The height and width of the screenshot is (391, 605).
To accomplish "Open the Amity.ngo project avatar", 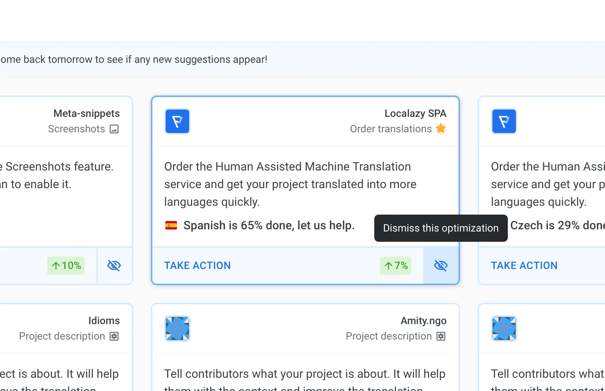I will coord(177,329).
